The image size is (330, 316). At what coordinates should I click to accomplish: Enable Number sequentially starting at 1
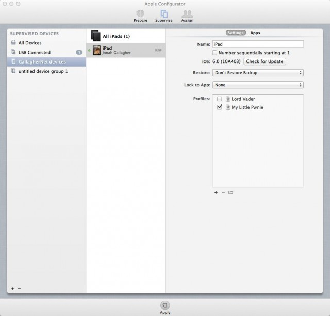(214, 53)
